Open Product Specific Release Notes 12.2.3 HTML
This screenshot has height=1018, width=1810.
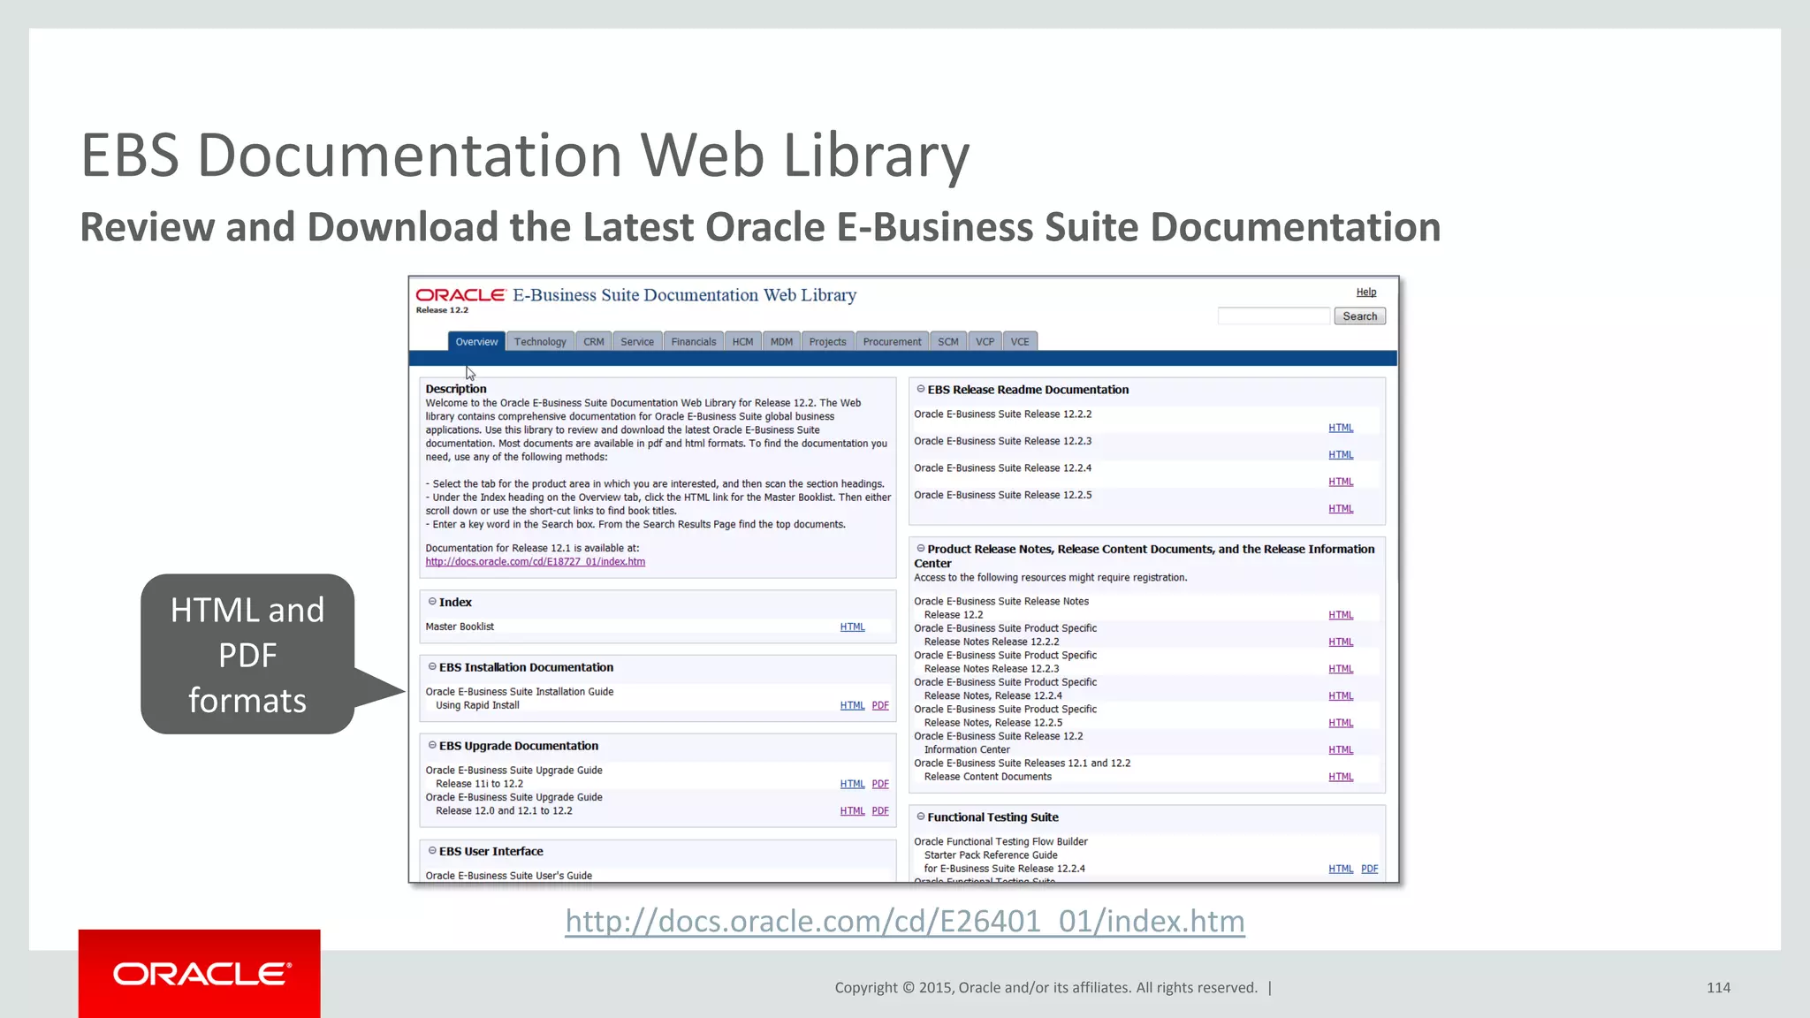pyautogui.click(x=1341, y=670)
